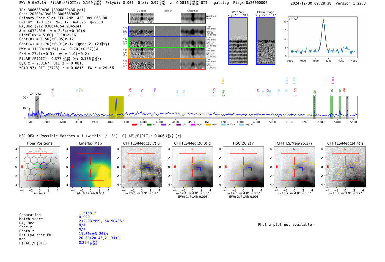Click the red Lyα legend swatch
The width and height of the screenshot is (385, 262).
tap(134, 125)
